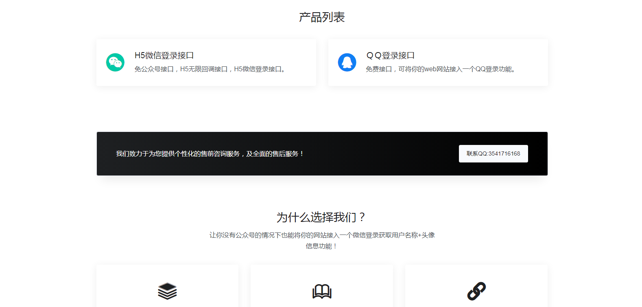Screen dimensions: 642x307
Task: Click the 信息功能！ text line
Action: click(x=322, y=246)
